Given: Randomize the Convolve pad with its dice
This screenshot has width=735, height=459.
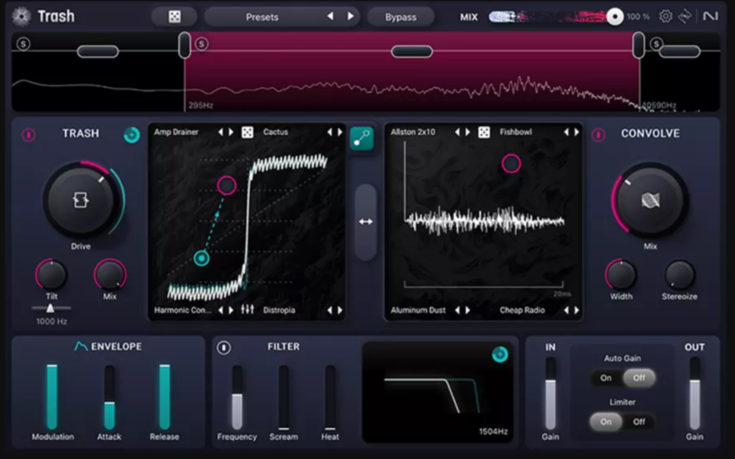Looking at the screenshot, I should [x=484, y=132].
